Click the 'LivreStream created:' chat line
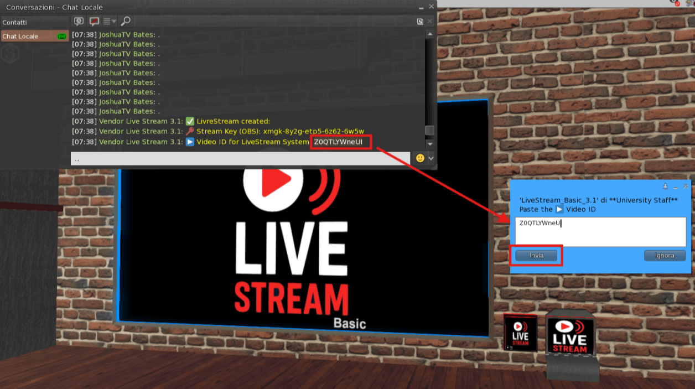The image size is (695, 389). [233, 121]
